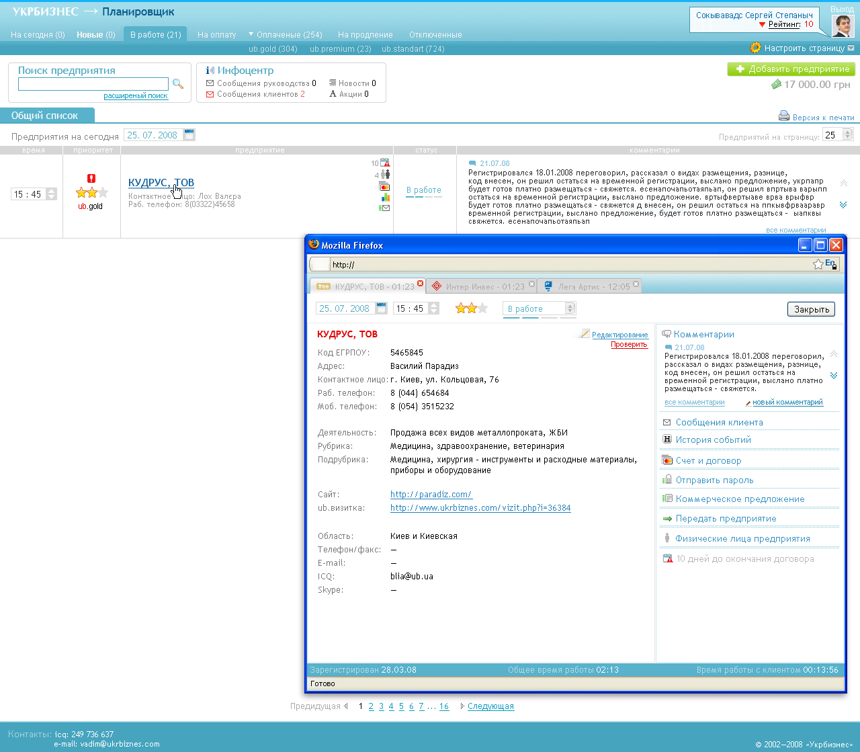Screen dimensions: 860x752
Task: Select the ub.gold (304) sub-tab
Action: coord(273,49)
